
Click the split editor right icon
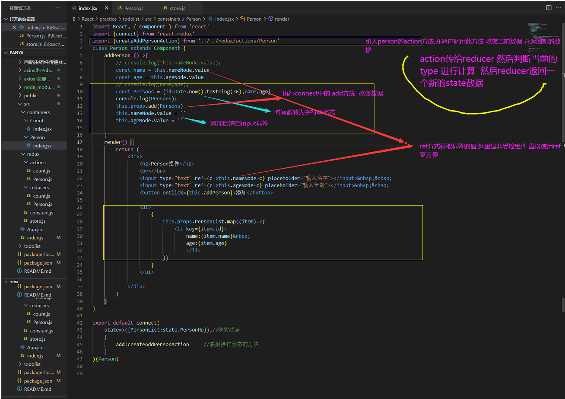click(x=549, y=8)
